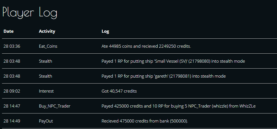This screenshot has height=129, width=277.
Task: Click the 'gareth' stealth mode log entry
Action: [164, 76]
